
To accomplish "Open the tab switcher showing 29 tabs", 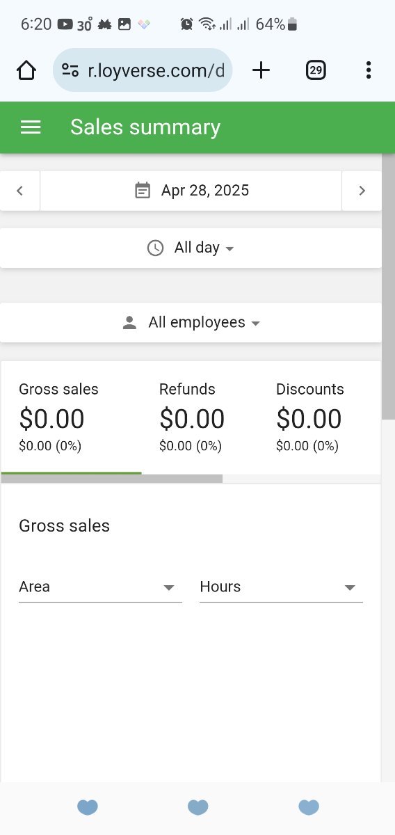I will (316, 70).
